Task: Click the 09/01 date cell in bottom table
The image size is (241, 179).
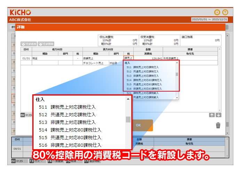Action: point(17,149)
